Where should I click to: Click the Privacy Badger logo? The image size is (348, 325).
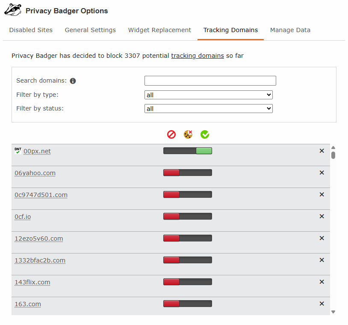(x=12, y=9)
